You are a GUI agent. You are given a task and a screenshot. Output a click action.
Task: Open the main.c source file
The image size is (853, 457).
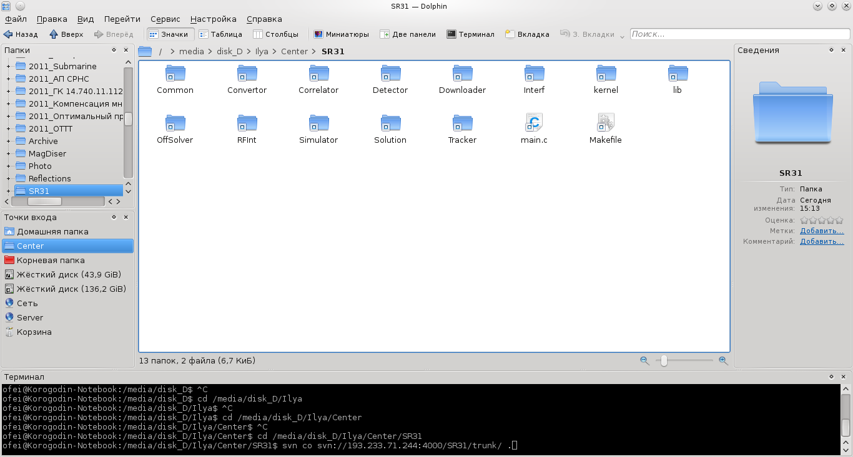534,123
